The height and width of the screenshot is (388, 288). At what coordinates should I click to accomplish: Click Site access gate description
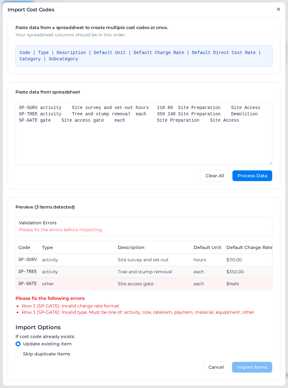[x=135, y=284]
